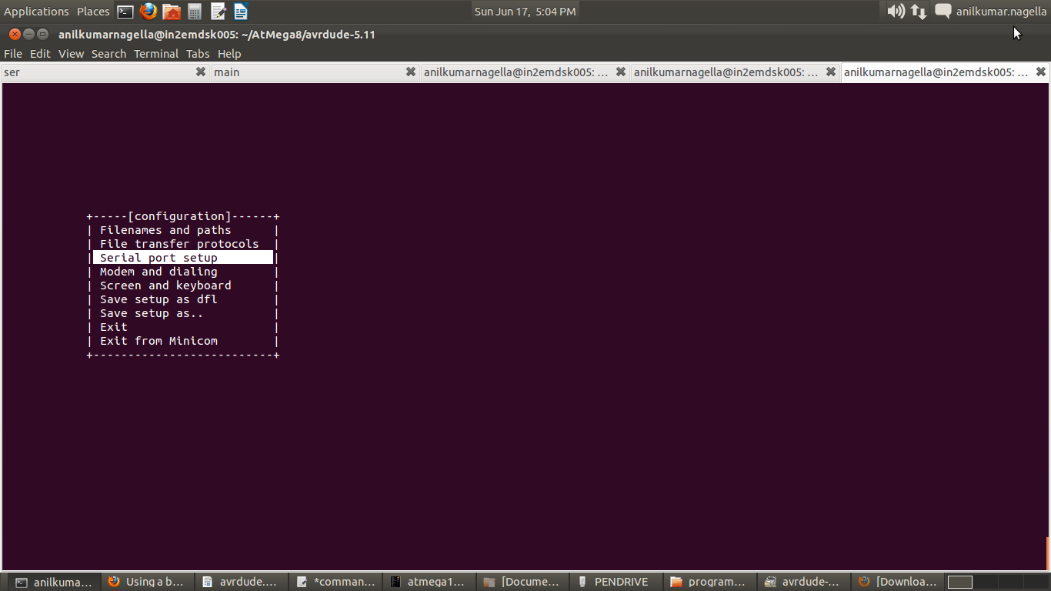The width and height of the screenshot is (1051, 591).
Task: Open the Applications menu
Action: 36,12
